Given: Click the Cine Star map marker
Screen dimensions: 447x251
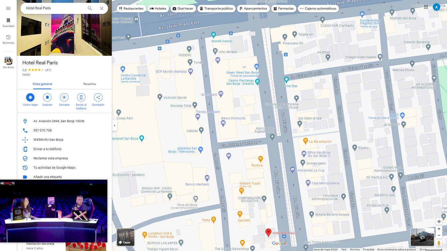Looking at the screenshot, I should point(286,80).
